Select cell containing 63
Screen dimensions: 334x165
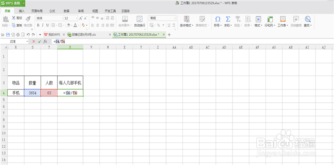tap(49, 93)
